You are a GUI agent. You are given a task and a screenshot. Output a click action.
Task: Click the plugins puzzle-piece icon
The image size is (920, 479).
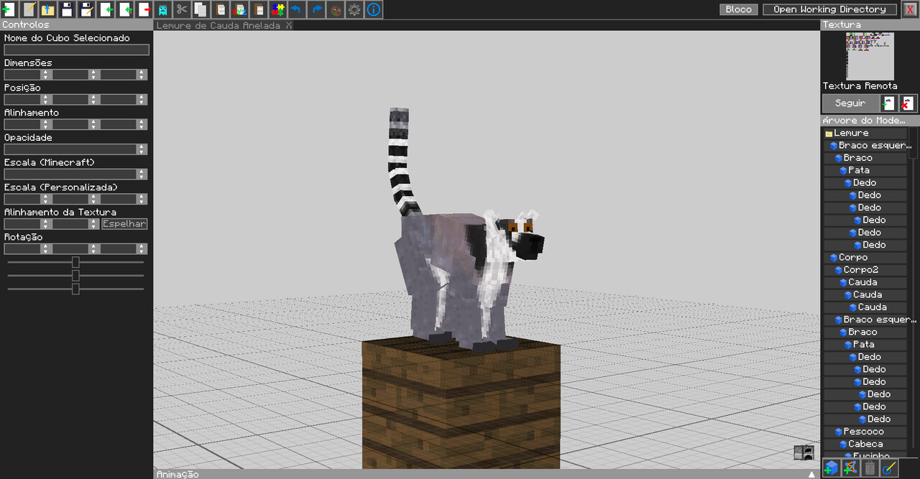tap(279, 9)
